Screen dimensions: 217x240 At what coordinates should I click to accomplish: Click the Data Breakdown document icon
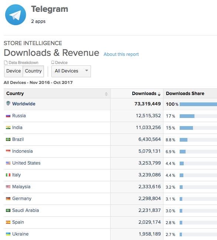coord(6,62)
